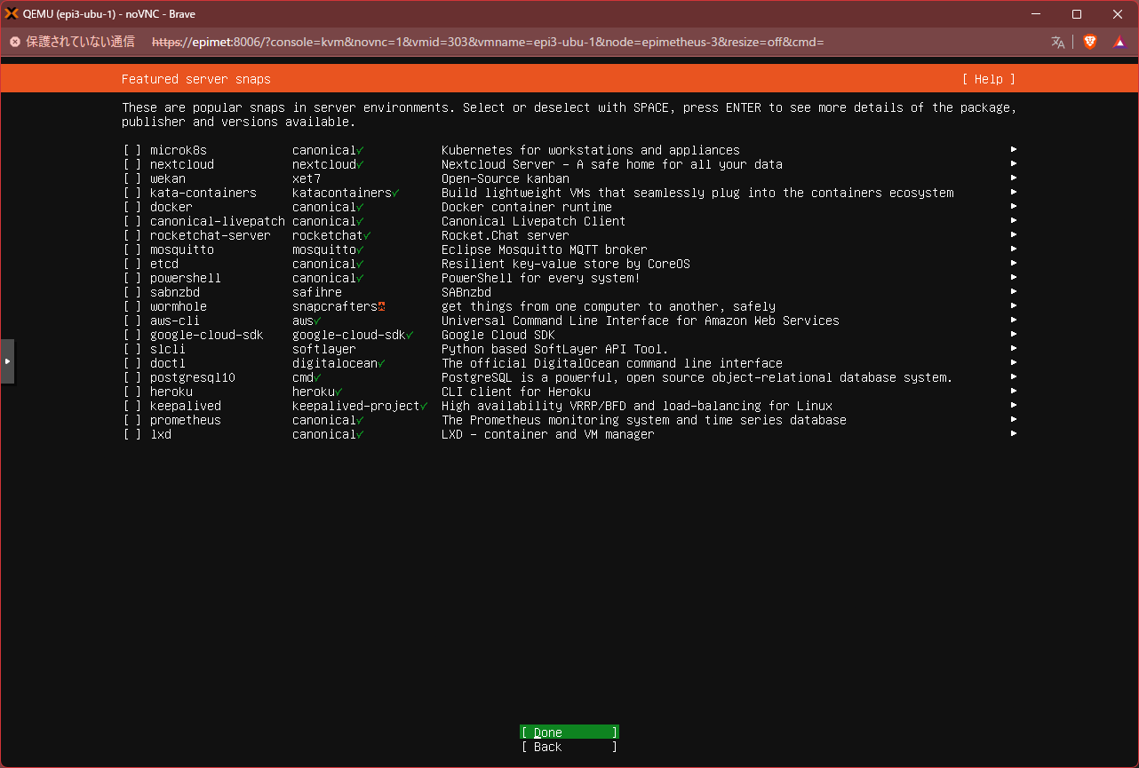The image size is (1139, 768).
Task: Click publisher text keepalived-project
Action: click(356, 406)
